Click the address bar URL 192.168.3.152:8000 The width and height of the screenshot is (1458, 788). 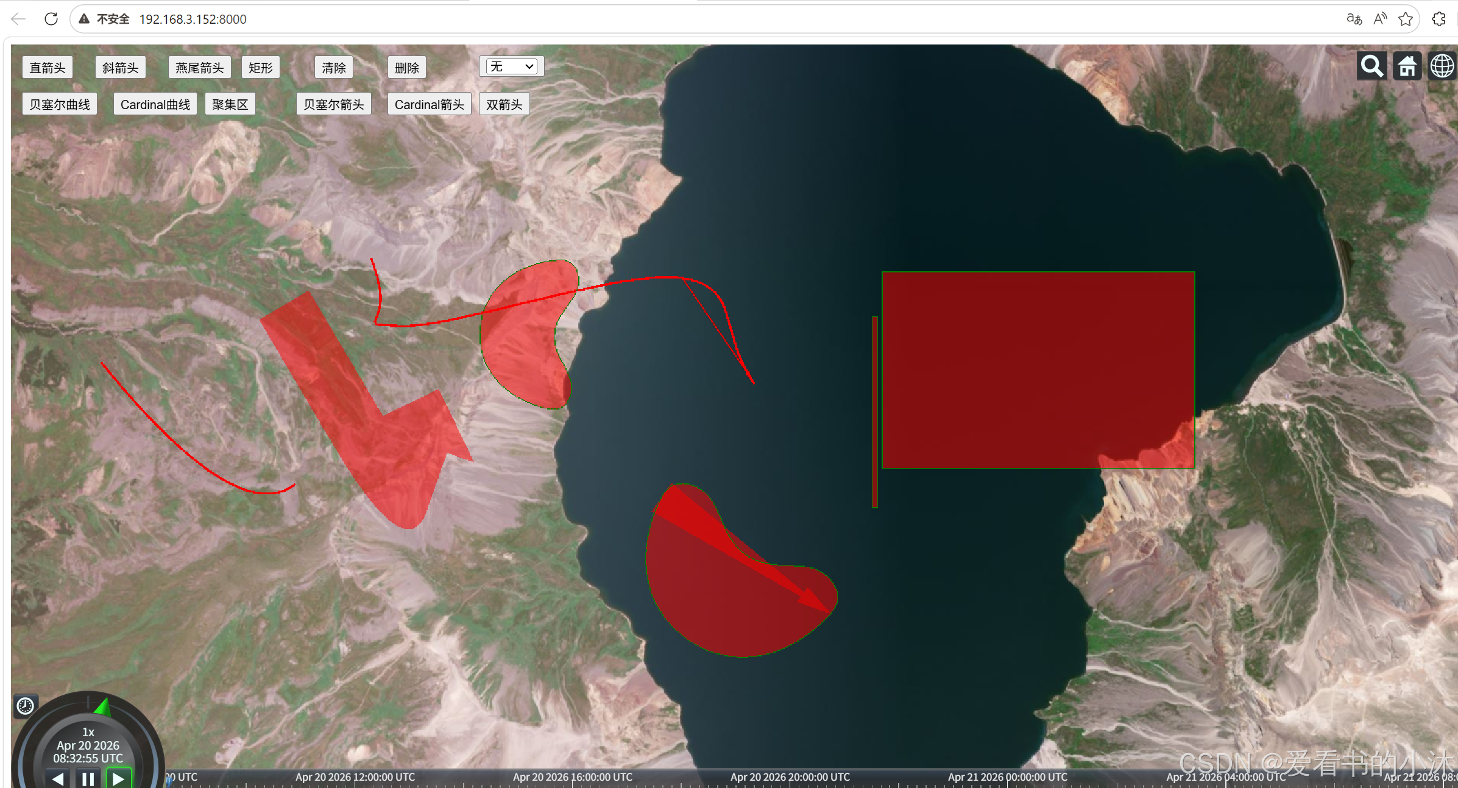[x=193, y=19]
